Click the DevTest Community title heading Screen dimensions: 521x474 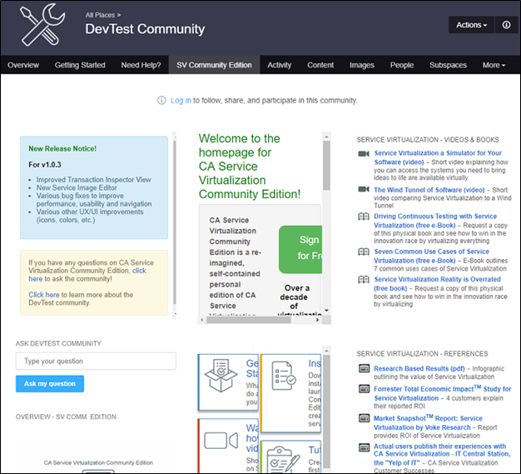pos(145,29)
